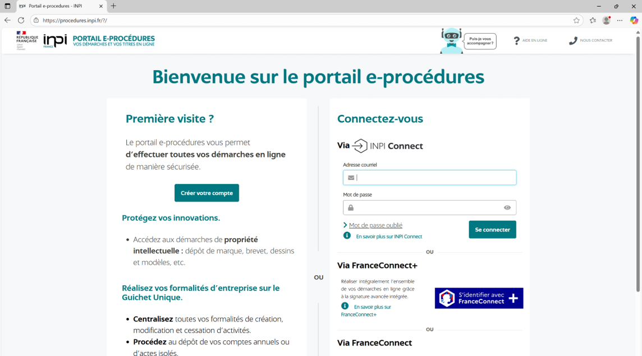Screen dimensions: 642x356
Task: Click 'S'identifier avec FranceConnect +' button
Action: click(x=479, y=298)
